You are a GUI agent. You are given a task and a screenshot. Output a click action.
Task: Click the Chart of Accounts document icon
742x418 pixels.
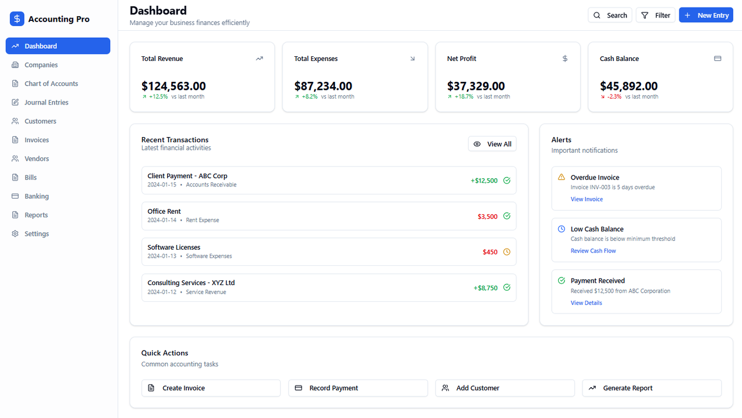coord(15,84)
